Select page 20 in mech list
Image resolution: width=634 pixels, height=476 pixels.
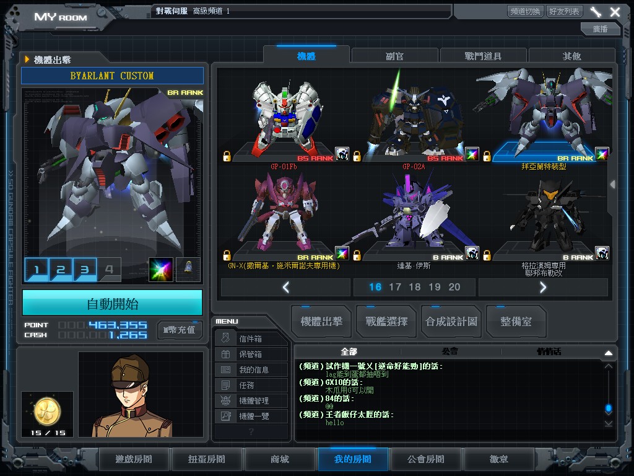pos(454,287)
